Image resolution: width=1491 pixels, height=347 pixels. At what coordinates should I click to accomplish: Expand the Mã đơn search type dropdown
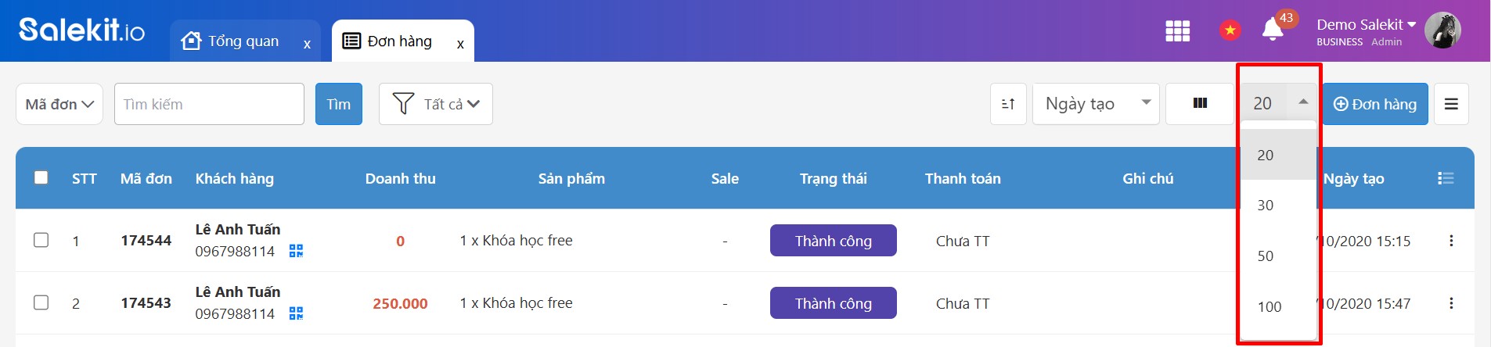coord(59,104)
